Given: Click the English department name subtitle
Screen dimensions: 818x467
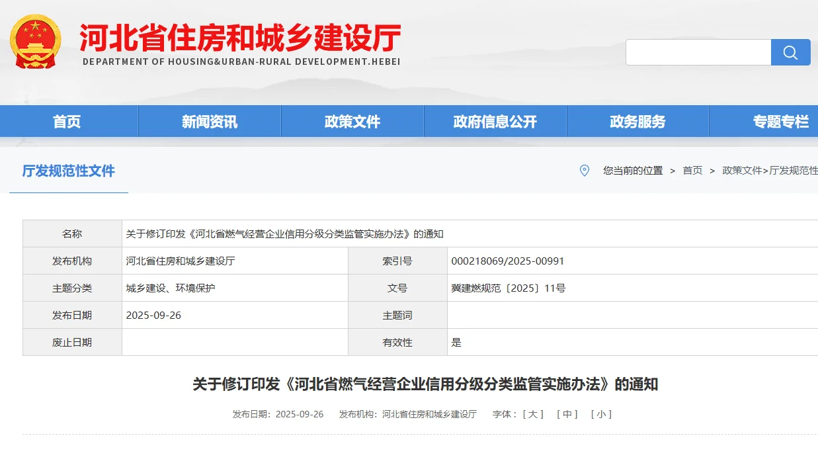Looking at the screenshot, I should (241, 62).
